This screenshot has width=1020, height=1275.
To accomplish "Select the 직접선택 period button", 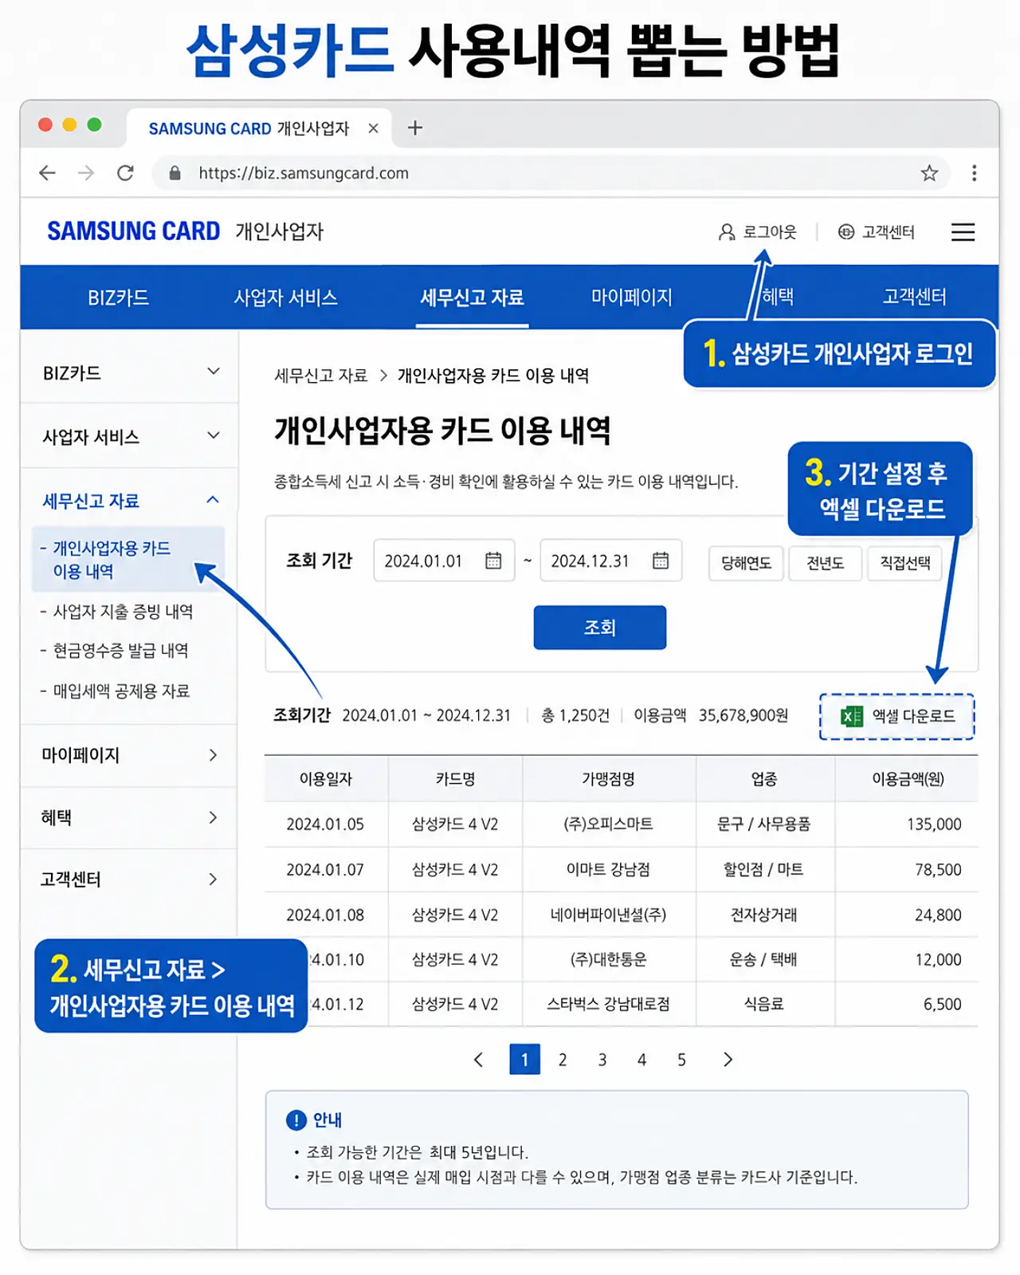I will pyautogui.click(x=904, y=563).
